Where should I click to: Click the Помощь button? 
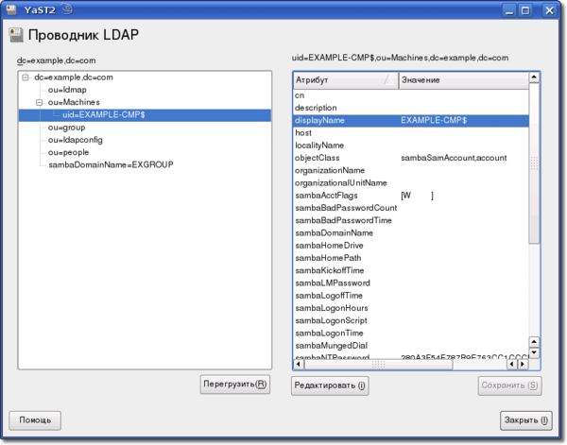tap(35, 419)
